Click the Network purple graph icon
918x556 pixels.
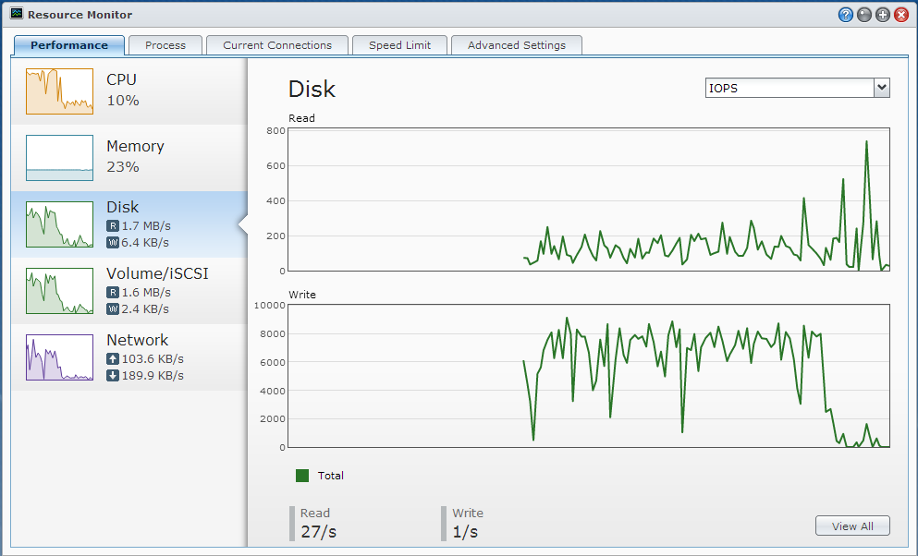click(59, 357)
